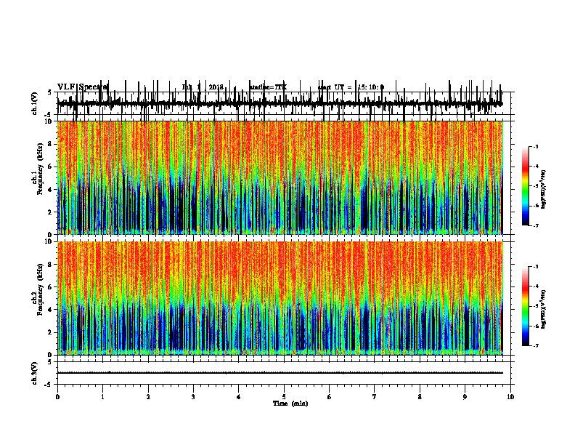Click the ch.3 flat voltage trace
The width and height of the screenshot is (575, 445).
pyautogui.click(x=280, y=373)
